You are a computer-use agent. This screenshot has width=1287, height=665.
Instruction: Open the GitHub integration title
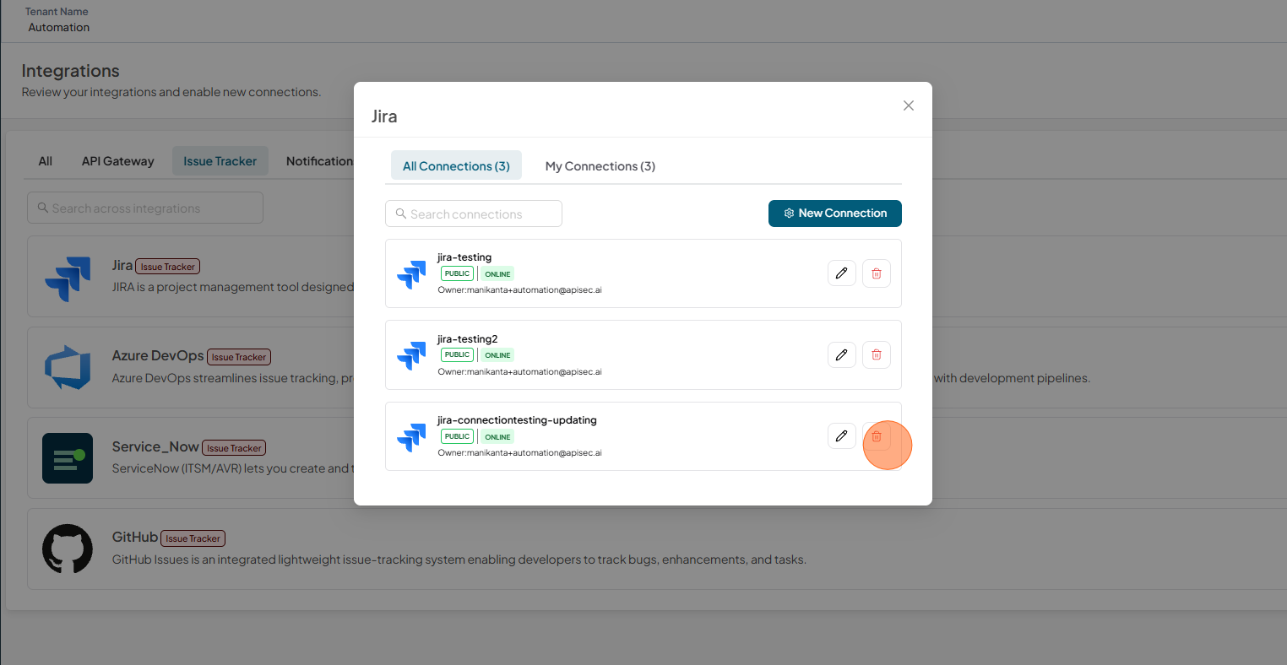[135, 538]
